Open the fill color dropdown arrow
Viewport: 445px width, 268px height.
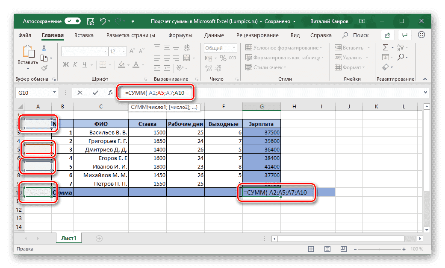(x=128, y=65)
